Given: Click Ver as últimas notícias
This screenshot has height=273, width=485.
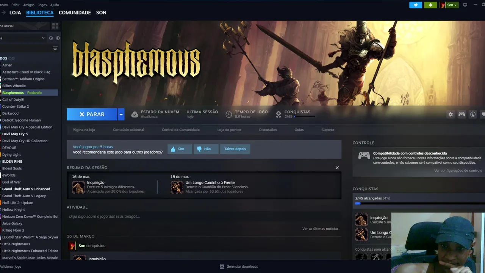Looking at the screenshot, I should click(320, 229).
